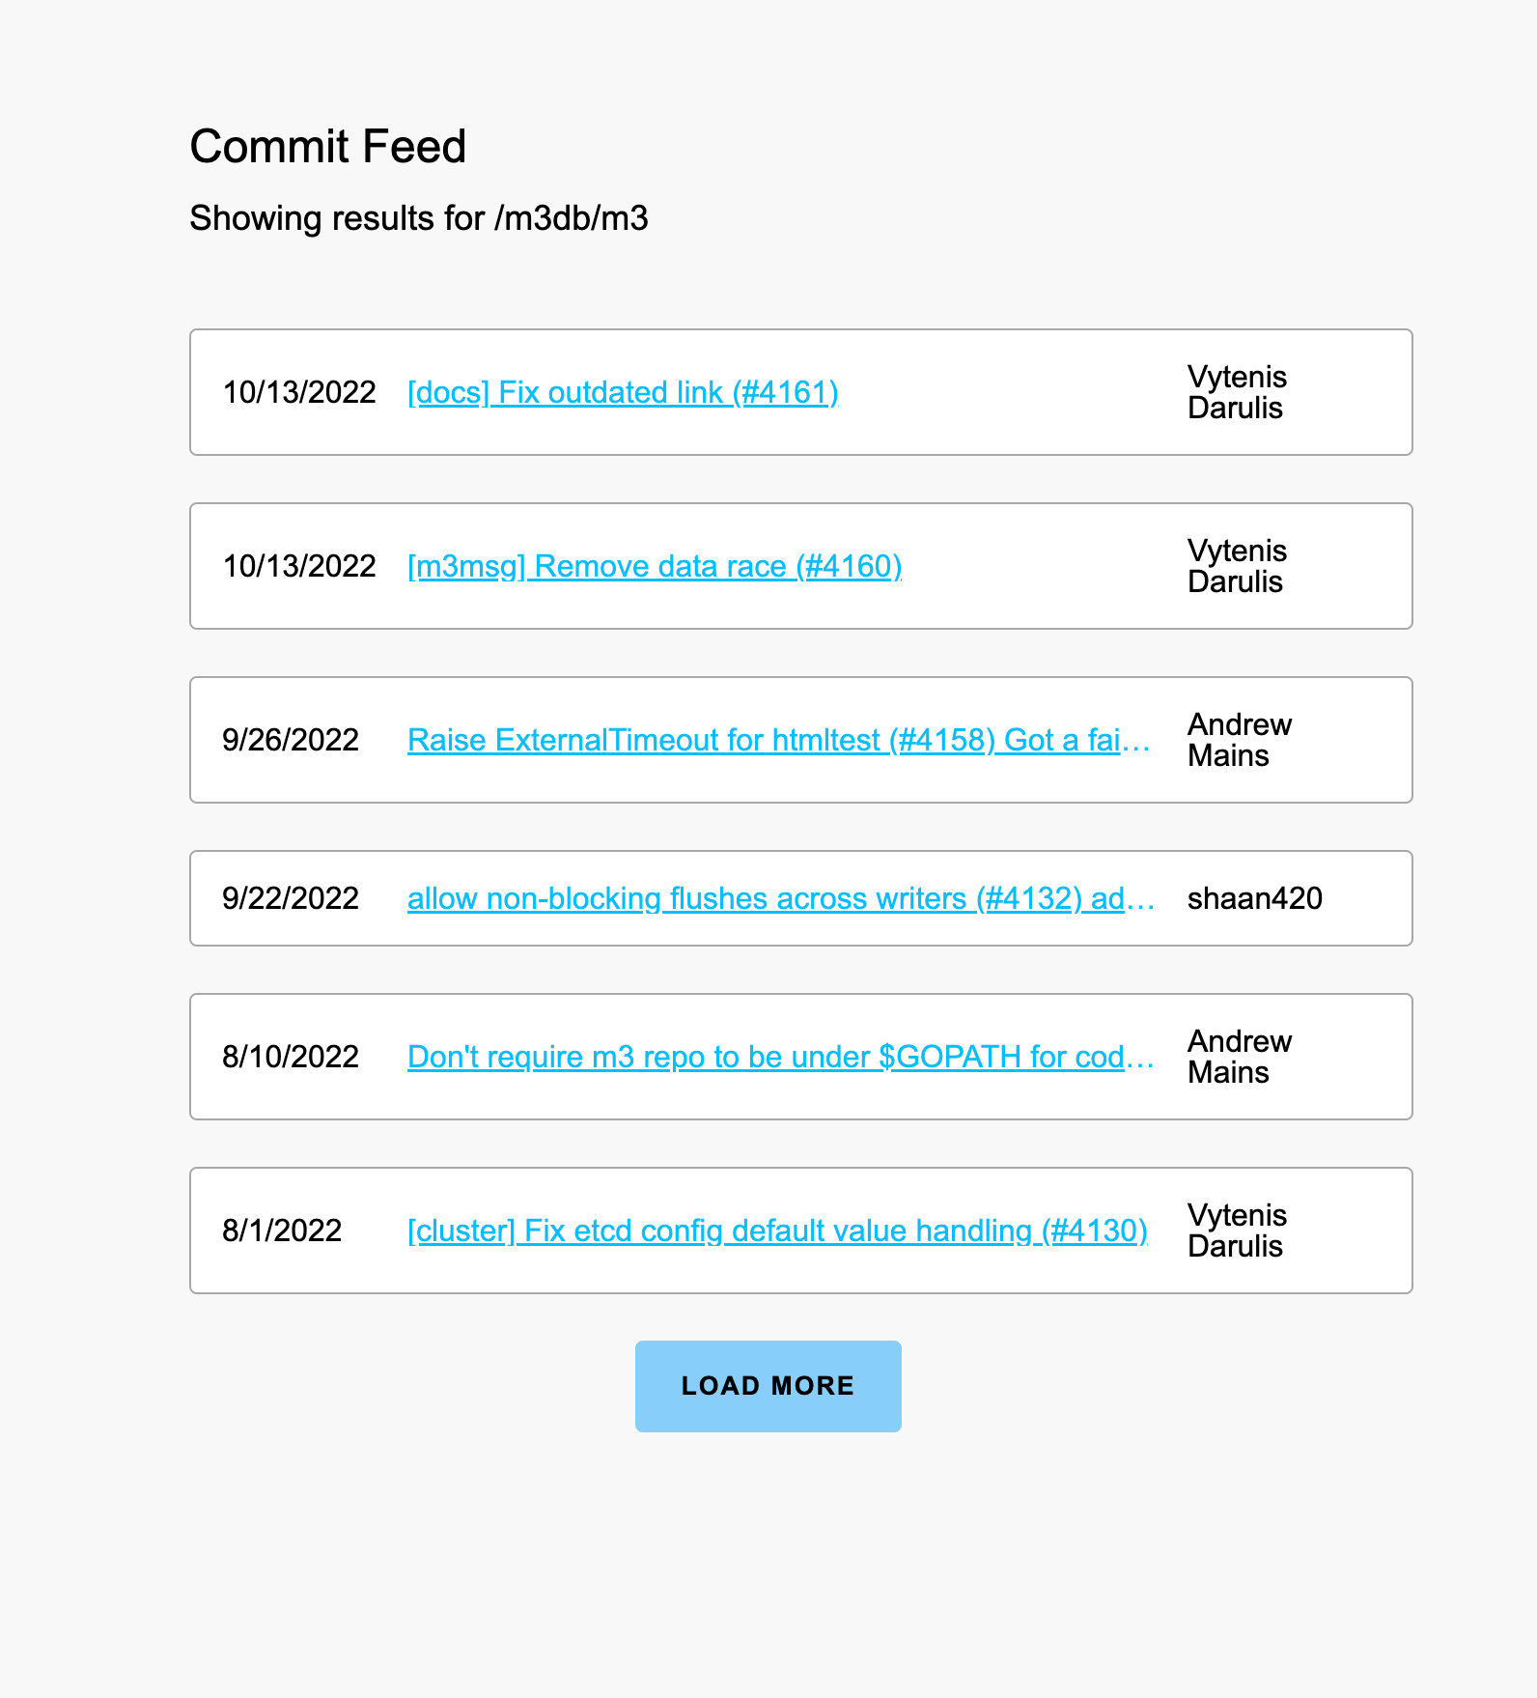1537x1698 pixels.
Task: Click author shaan420
Action: (x=1255, y=898)
